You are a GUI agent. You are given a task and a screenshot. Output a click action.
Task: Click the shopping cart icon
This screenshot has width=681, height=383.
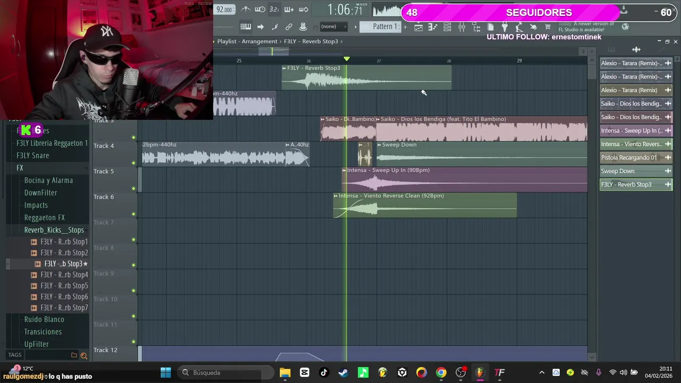tap(547, 27)
